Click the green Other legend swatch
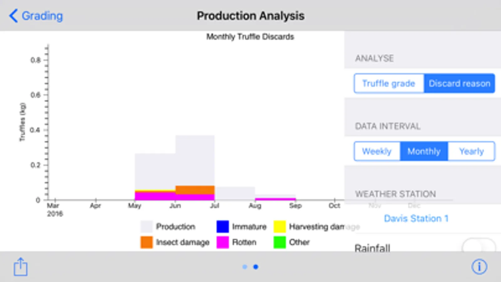This screenshot has height=282, width=501. click(x=279, y=242)
